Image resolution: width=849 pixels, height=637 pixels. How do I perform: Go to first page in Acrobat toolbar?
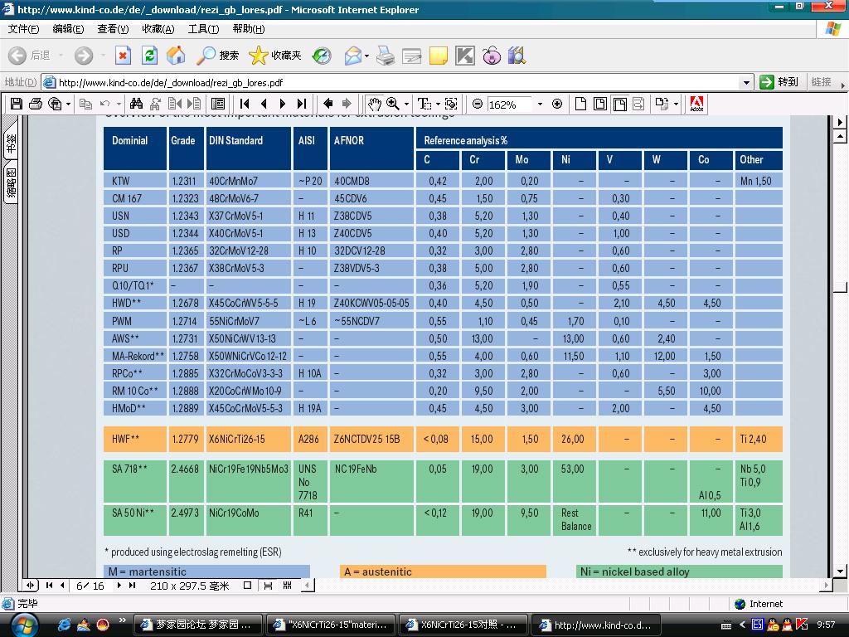tap(245, 104)
